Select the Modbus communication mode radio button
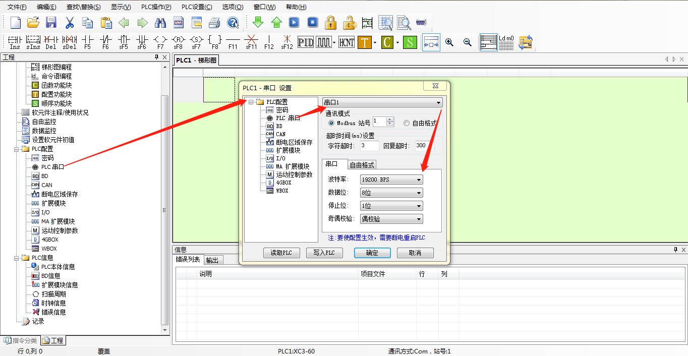The height and width of the screenshot is (356, 688). 331,123
